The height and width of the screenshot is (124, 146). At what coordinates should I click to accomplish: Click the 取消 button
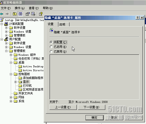point(114,118)
